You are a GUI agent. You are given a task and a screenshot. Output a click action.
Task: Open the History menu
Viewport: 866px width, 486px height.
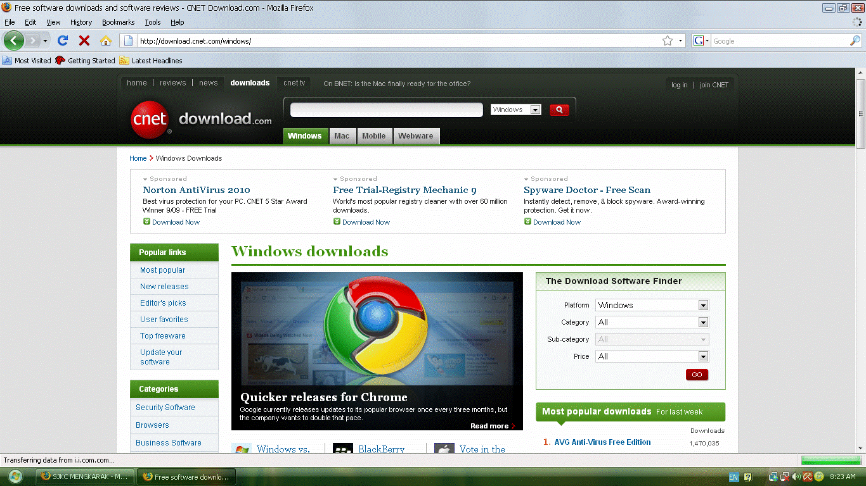[x=81, y=22]
